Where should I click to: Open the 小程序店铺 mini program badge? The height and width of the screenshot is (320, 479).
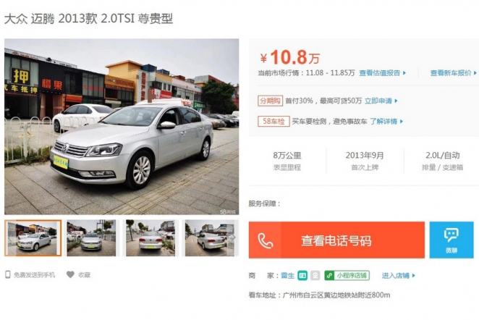point(347,275)
